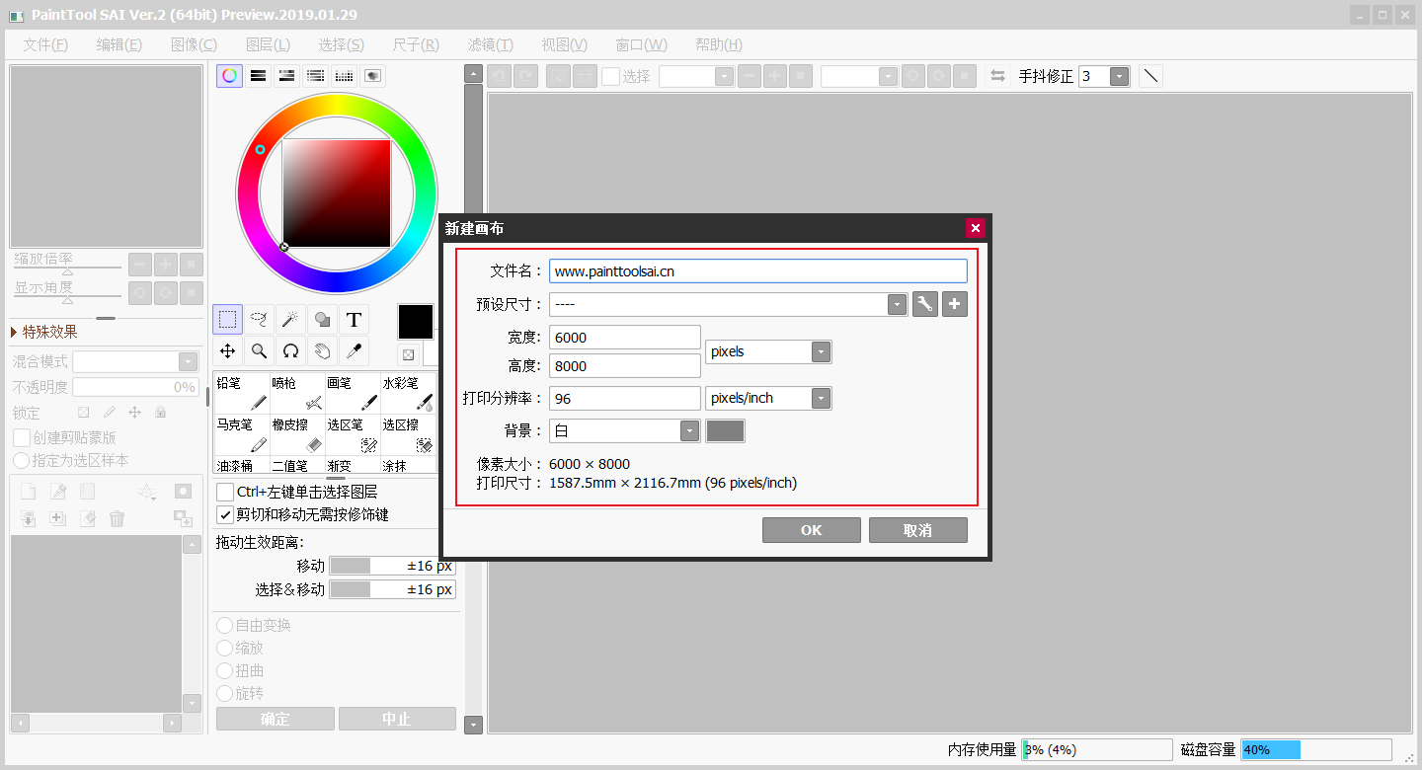The height and width of the screenshot is (770, 1422).
Task: Click the wrench icon to edit presets
Action: (924, 304)
